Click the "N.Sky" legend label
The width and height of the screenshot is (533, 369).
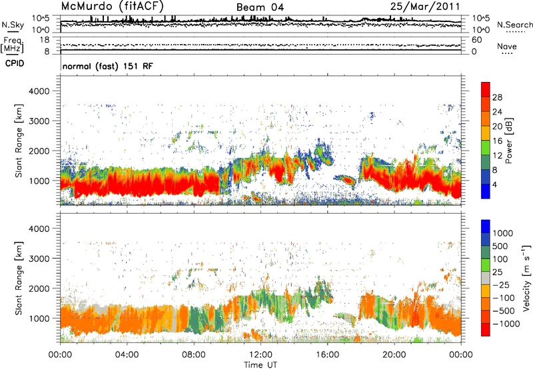click(x=13, y=25)
